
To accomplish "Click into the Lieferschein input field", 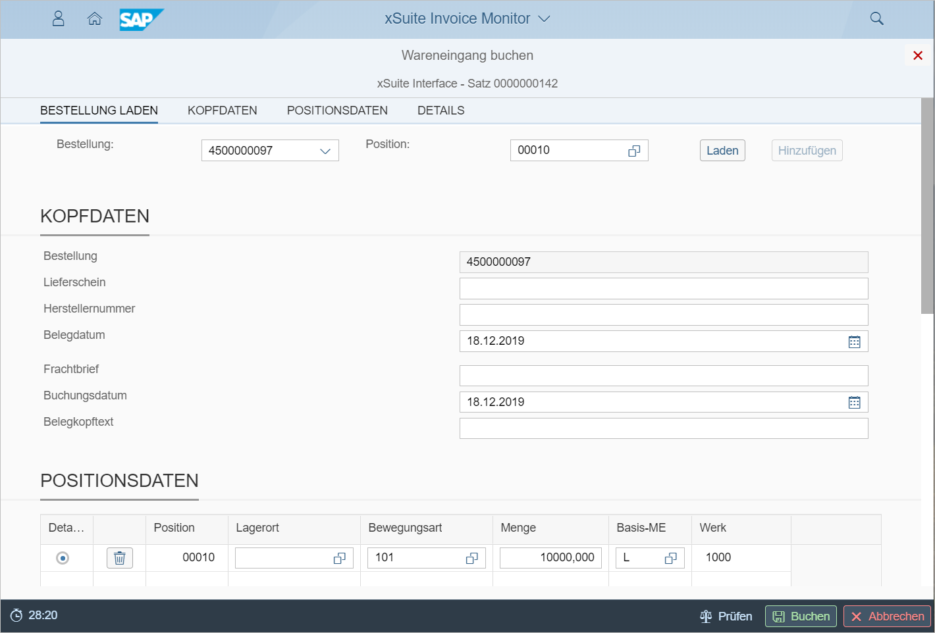I will pos(663,288).
